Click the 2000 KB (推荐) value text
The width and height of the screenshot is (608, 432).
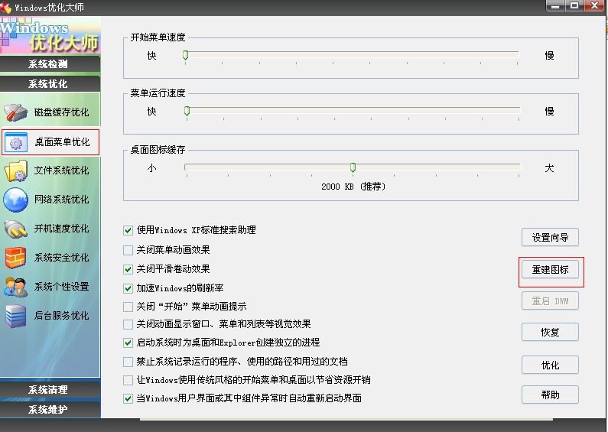tap(353, 187)
